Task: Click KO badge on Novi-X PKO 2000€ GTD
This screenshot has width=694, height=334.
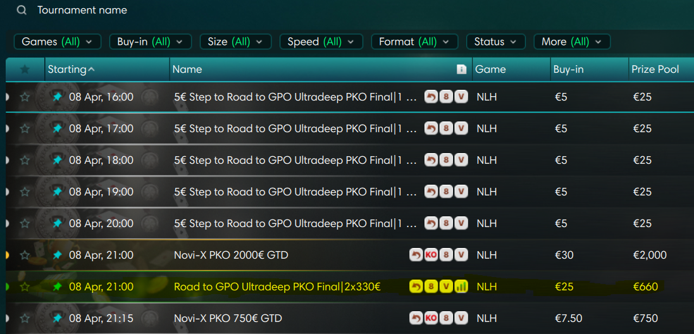Action: pos(431,255)
